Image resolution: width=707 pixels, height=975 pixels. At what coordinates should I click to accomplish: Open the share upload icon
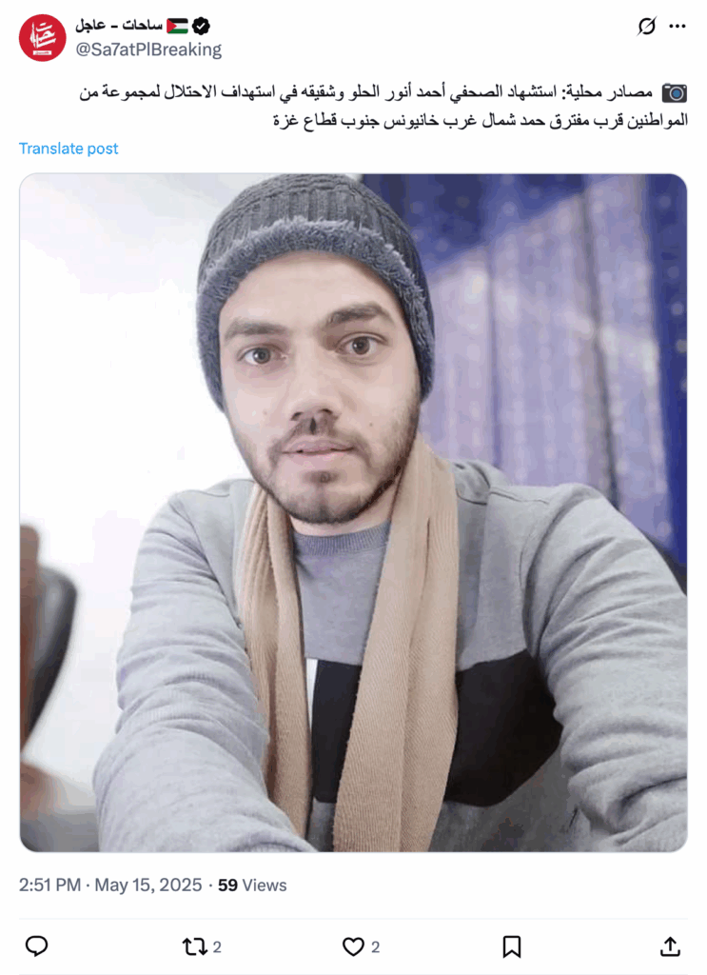(x=670, y=946)
